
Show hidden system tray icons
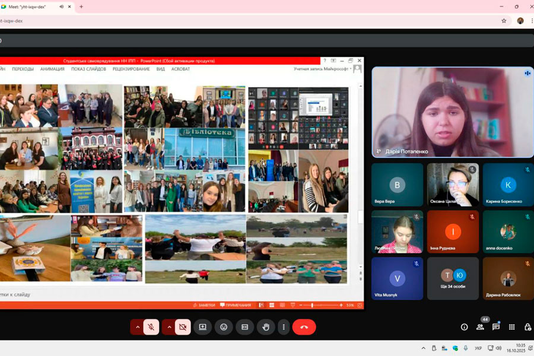pos(423,348)
